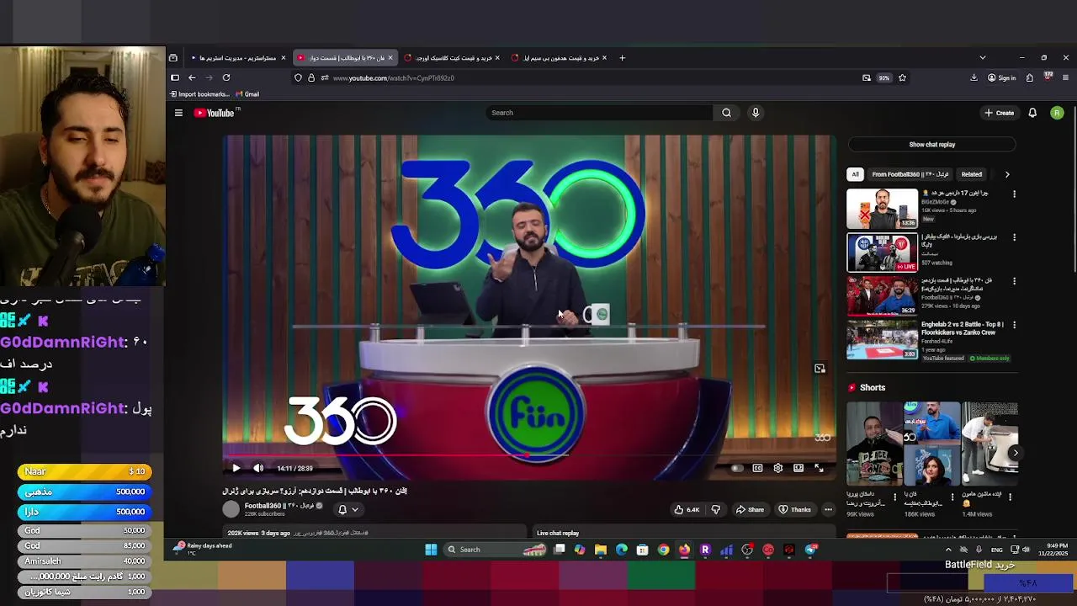Dislike the video with thumbs down

click(716, 509)
